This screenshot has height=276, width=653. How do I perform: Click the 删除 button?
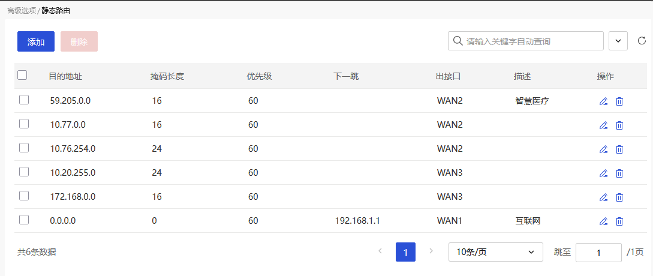coord(79,41)
